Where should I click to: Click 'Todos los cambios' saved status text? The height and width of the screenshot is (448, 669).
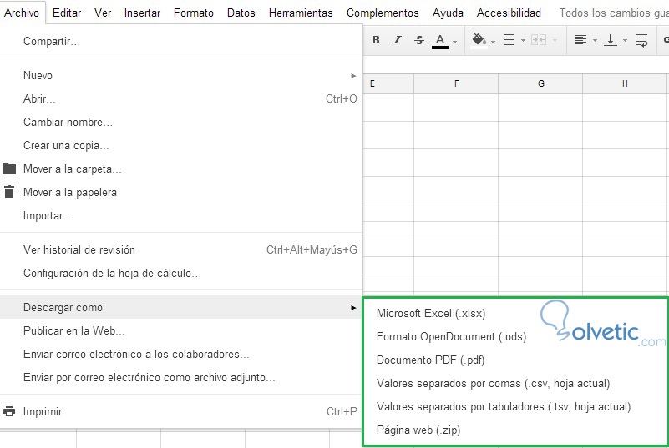click(614, 13)
